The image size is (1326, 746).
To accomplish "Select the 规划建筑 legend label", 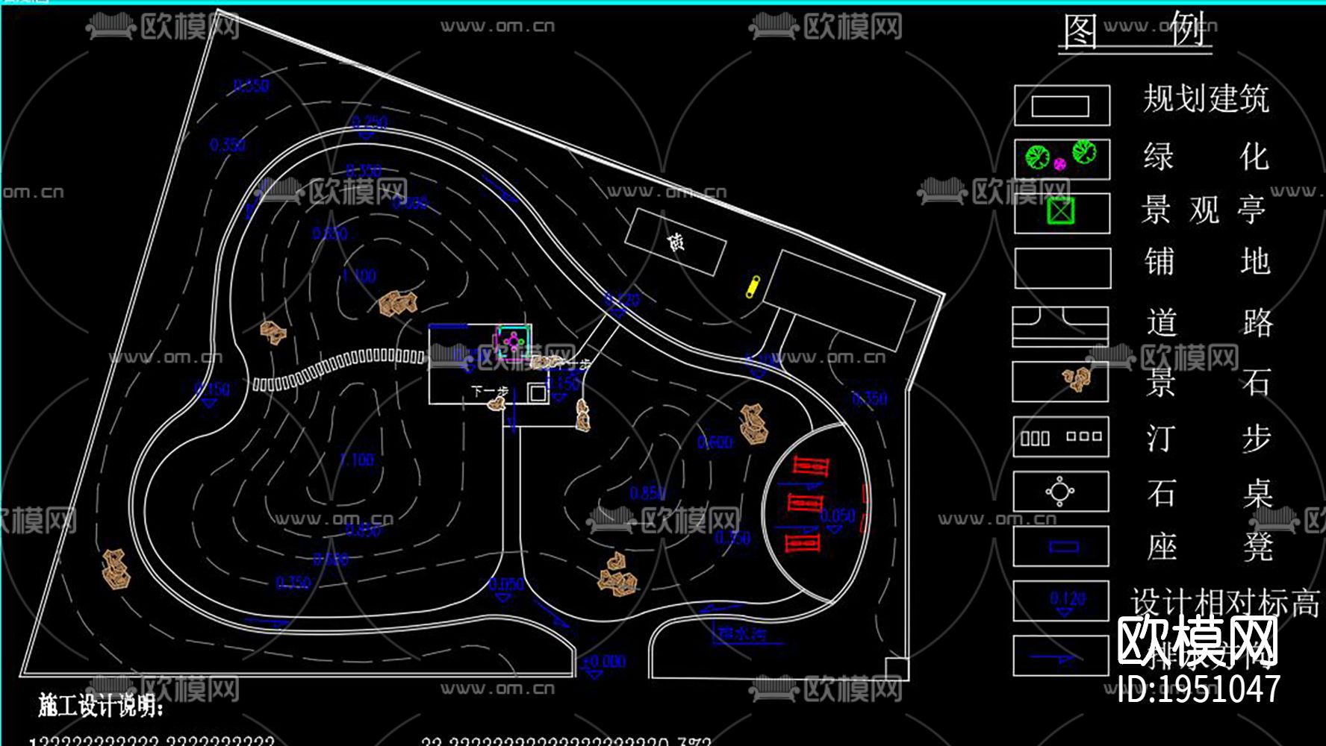I will pyautogui.click(x=1206, y=98).
